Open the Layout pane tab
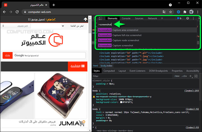The width and height of the screenshot is (202, 132). [x=122, y=71]
